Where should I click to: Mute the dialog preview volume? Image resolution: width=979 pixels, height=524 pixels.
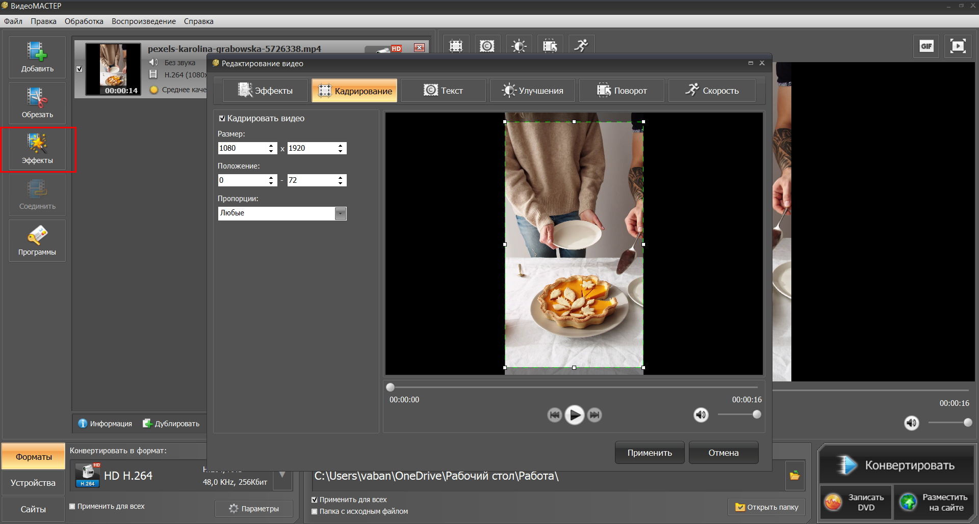click(701, 415)
